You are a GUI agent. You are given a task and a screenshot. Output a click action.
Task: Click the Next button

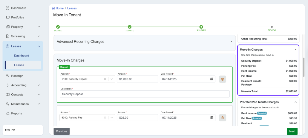292,131
